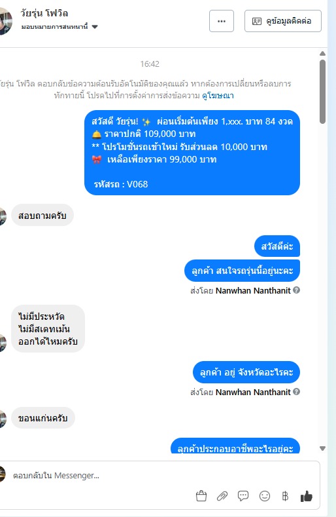Click scrollbar up arrow in conversation
The height and width of the screenshot is (517, 336).
coord(322,54)
